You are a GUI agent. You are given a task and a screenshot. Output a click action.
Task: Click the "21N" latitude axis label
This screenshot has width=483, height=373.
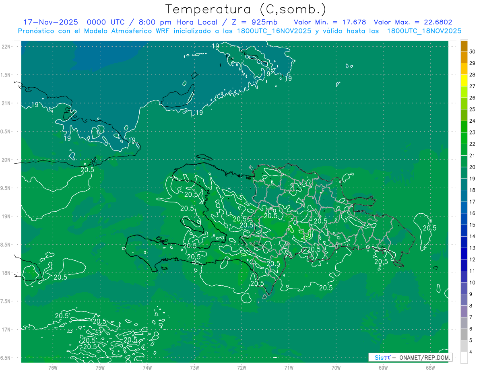click(x=7, y=103)
